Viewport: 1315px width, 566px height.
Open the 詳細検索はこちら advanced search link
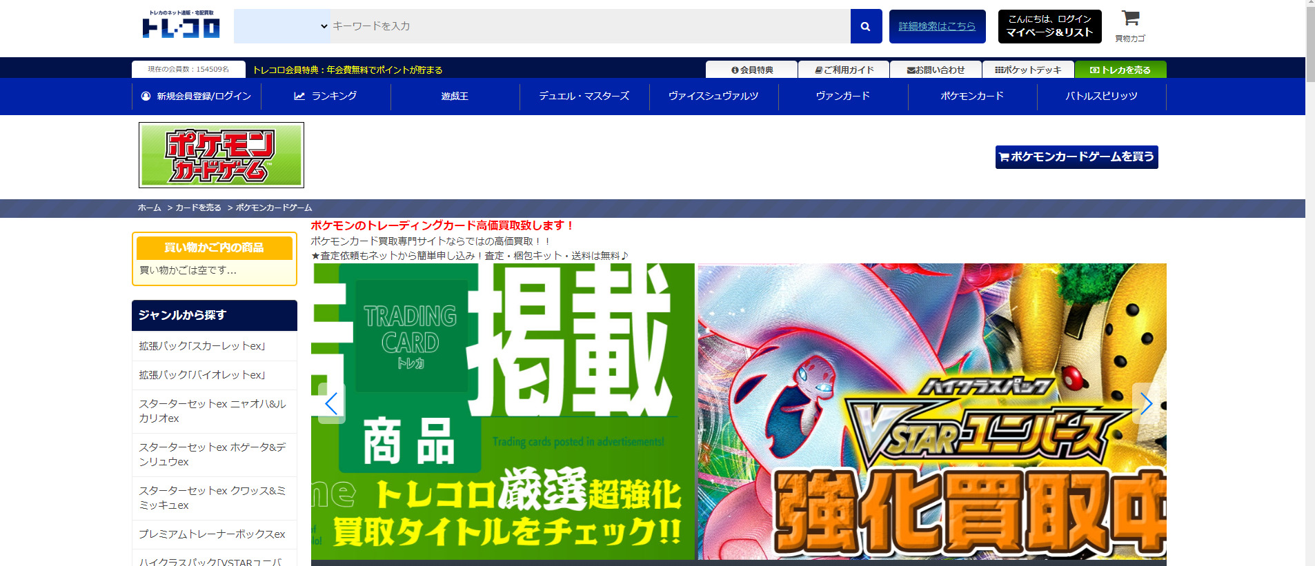click(x=937, y=26)
